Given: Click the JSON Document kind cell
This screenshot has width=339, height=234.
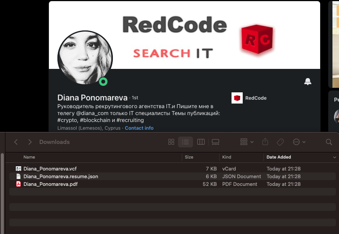Looking at the screenshot, I should click(x=242, y=177).
